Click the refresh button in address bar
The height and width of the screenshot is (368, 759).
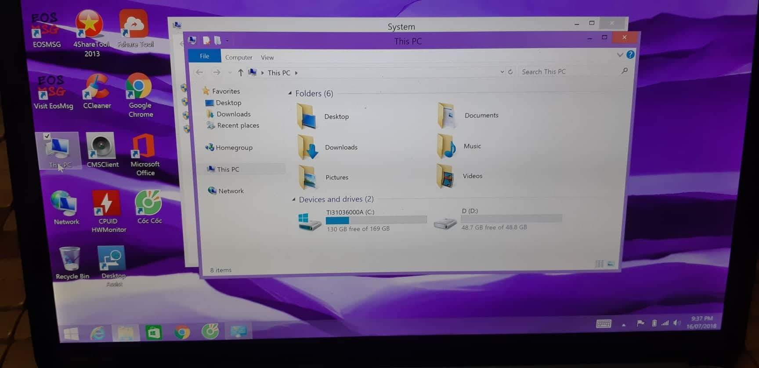[x=510, y=72]
